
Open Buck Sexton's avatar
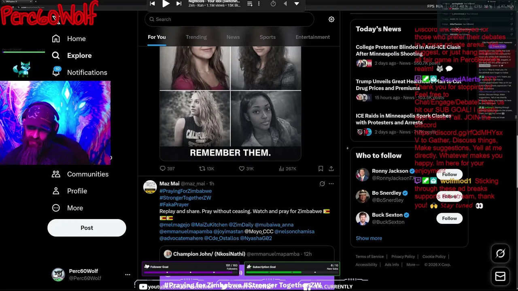363,218
